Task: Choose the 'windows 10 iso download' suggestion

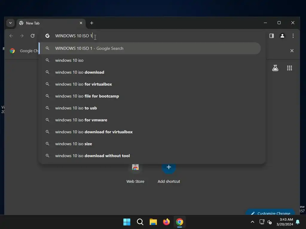Action: pyautogui.click(x=150, y=72)
